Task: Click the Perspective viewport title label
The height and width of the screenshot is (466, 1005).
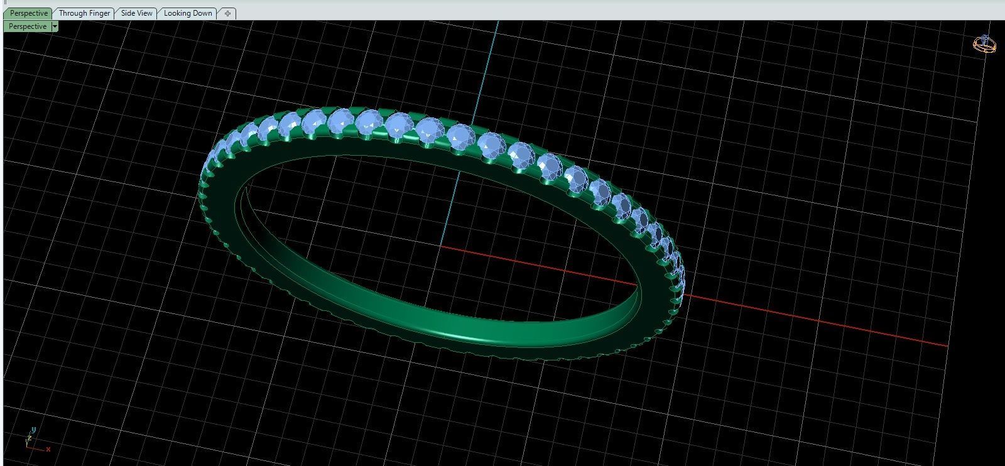Action: tap(28, 26)
